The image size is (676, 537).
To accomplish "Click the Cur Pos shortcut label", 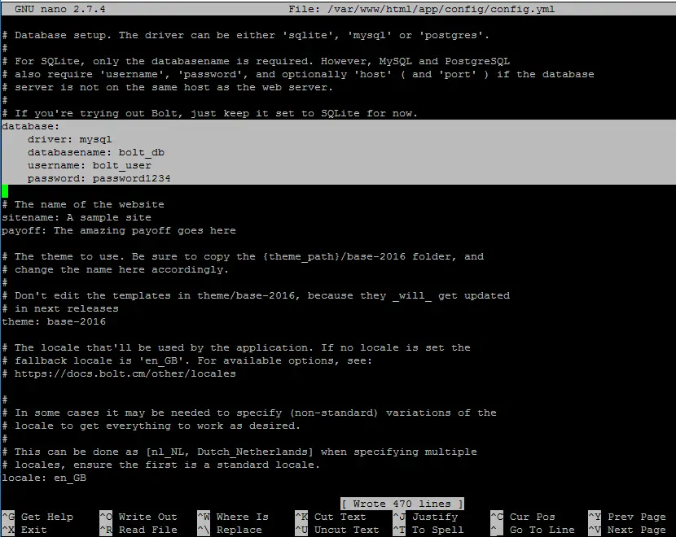I will pos(532,517).
